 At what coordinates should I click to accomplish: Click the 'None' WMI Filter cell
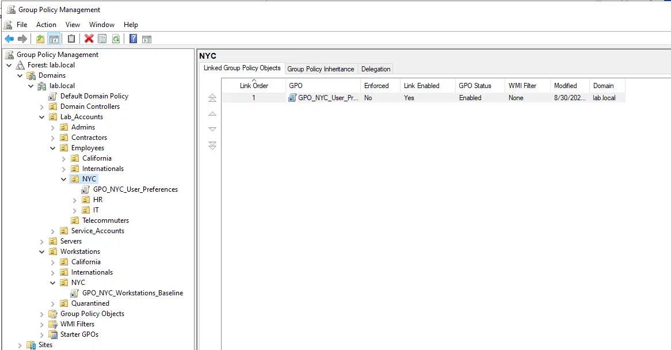point(516,98)
